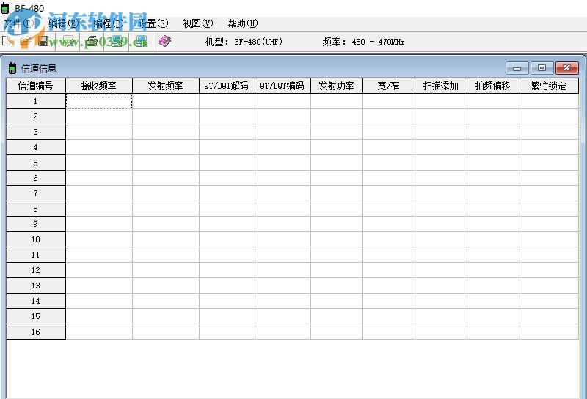Open the 帮助(H) menu
Screen dimensions: 587x399
point(243,23)
